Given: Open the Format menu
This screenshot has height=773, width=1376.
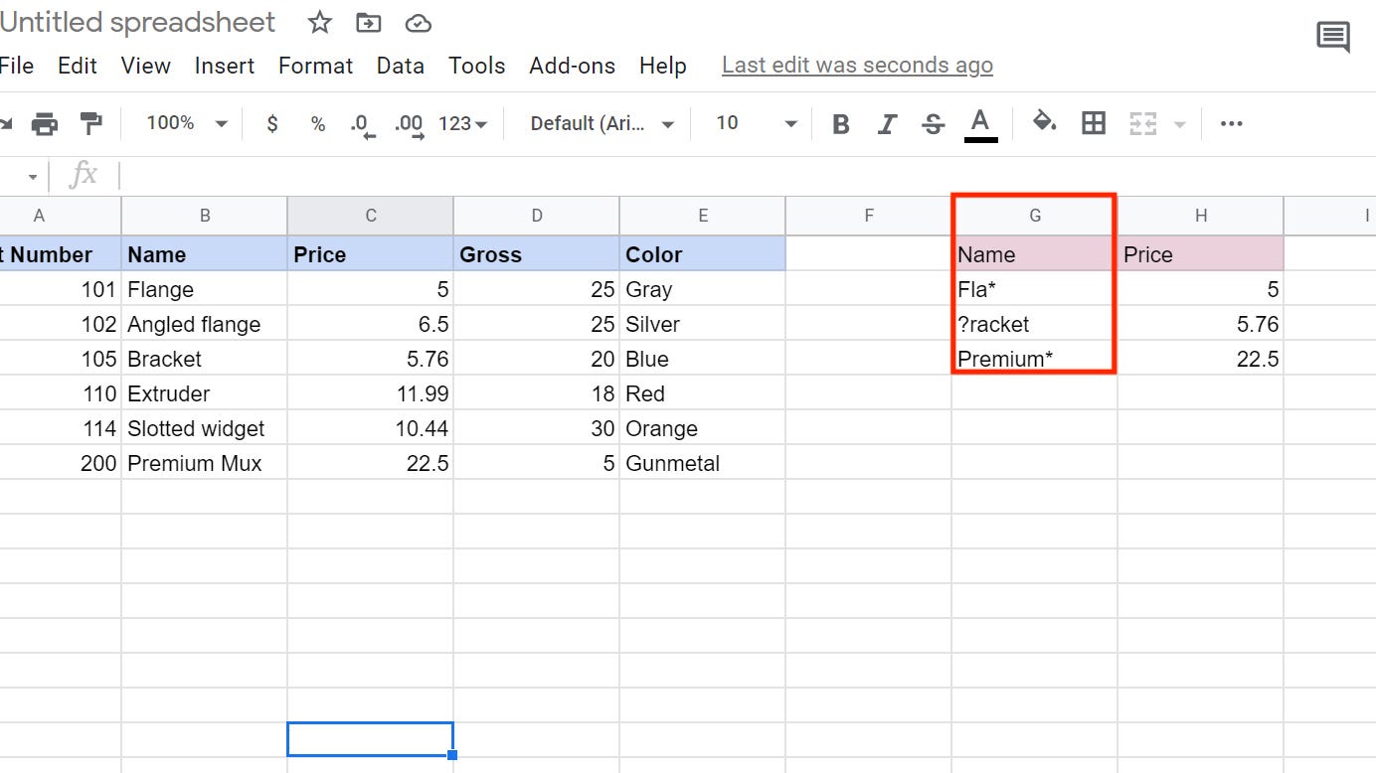Looking at the screenshot, I should (316, 66).
